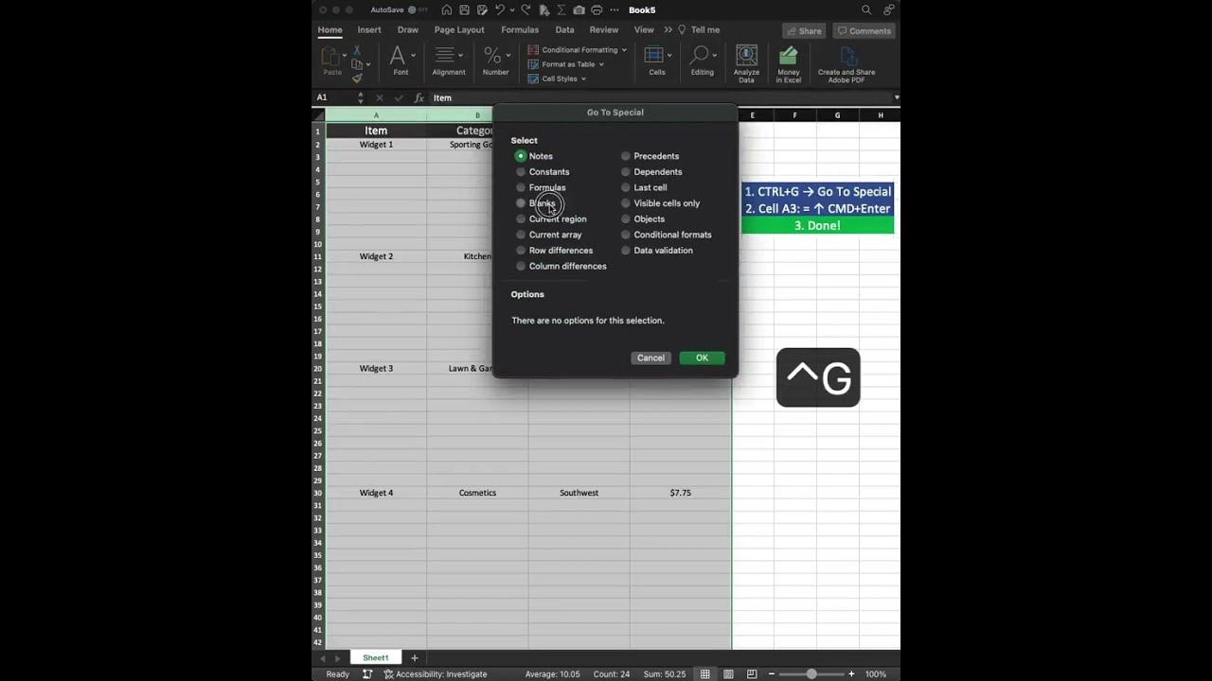Open Money in Excel
Image resolution: width=1212 pixels, height=681 pixels.
click(788, 62)
